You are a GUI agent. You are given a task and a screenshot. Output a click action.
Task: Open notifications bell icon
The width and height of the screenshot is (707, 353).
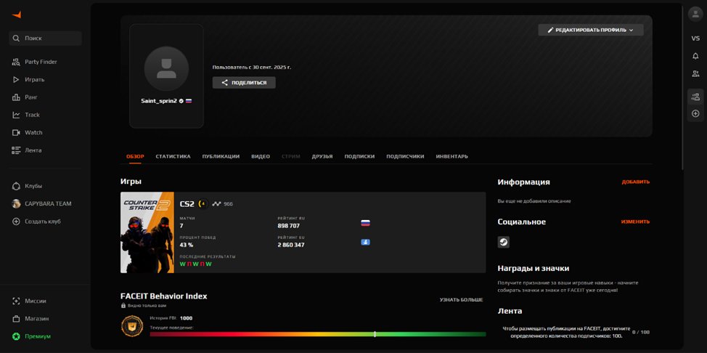695,56
